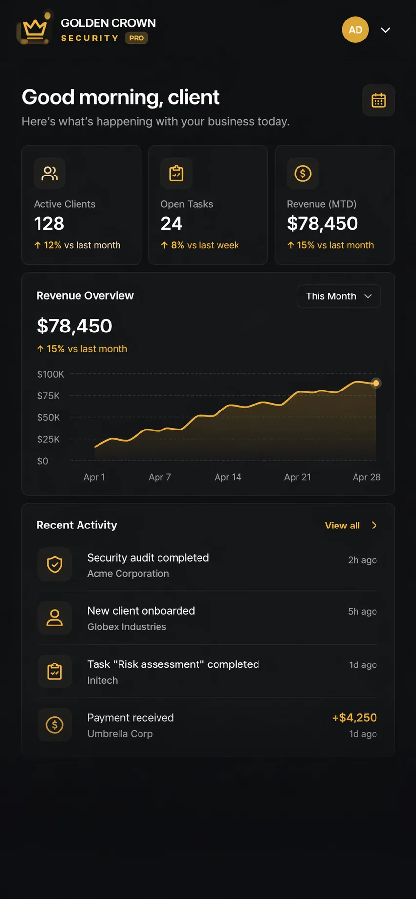Click the +$4,250 payment amount
The image size is (416, 899).
[x=354, y=718]
